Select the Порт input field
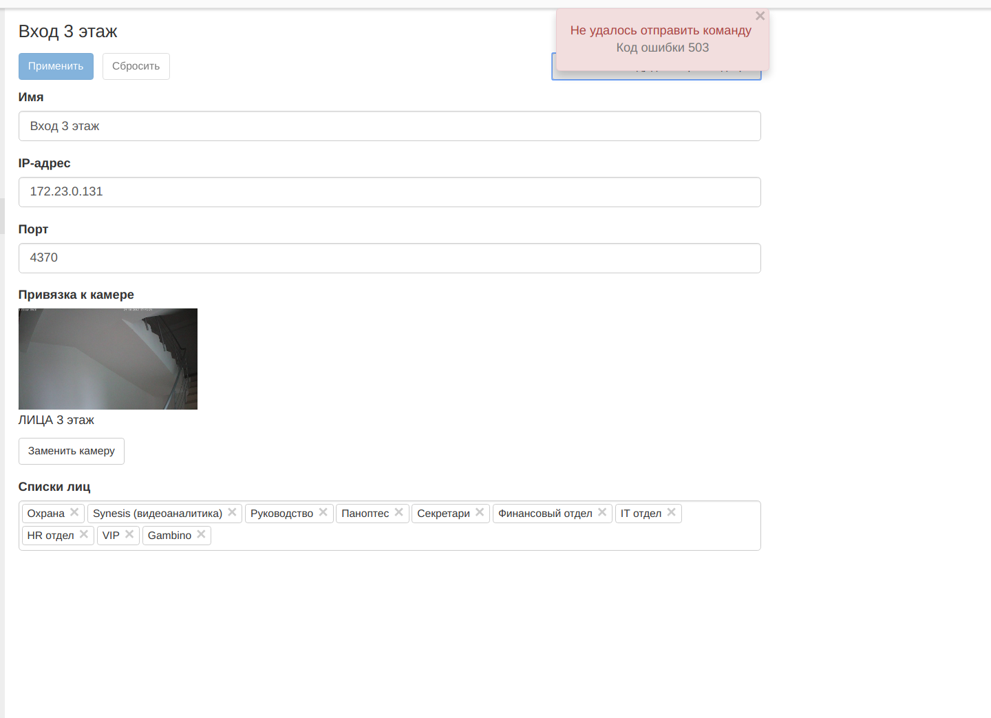Image resolution: width=991 pixels, height=718 pixels. pyautogui.click(x=390, y=258)
